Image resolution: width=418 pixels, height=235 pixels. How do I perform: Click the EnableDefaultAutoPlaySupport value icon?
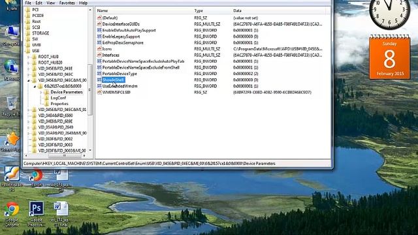[x=99, y=31]
